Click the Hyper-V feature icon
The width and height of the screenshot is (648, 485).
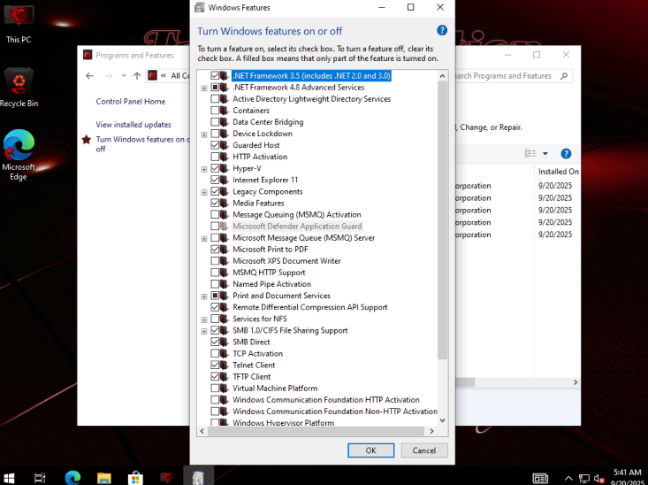point(224,168)
